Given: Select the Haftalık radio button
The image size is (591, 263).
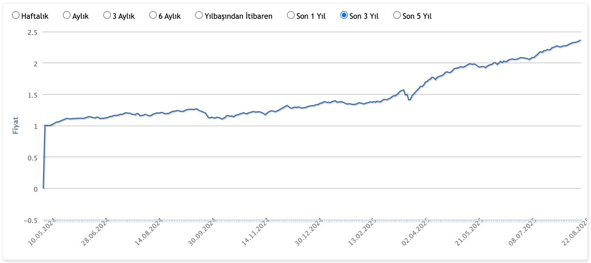Looking at the screenshot, I should tap(16, 16).
